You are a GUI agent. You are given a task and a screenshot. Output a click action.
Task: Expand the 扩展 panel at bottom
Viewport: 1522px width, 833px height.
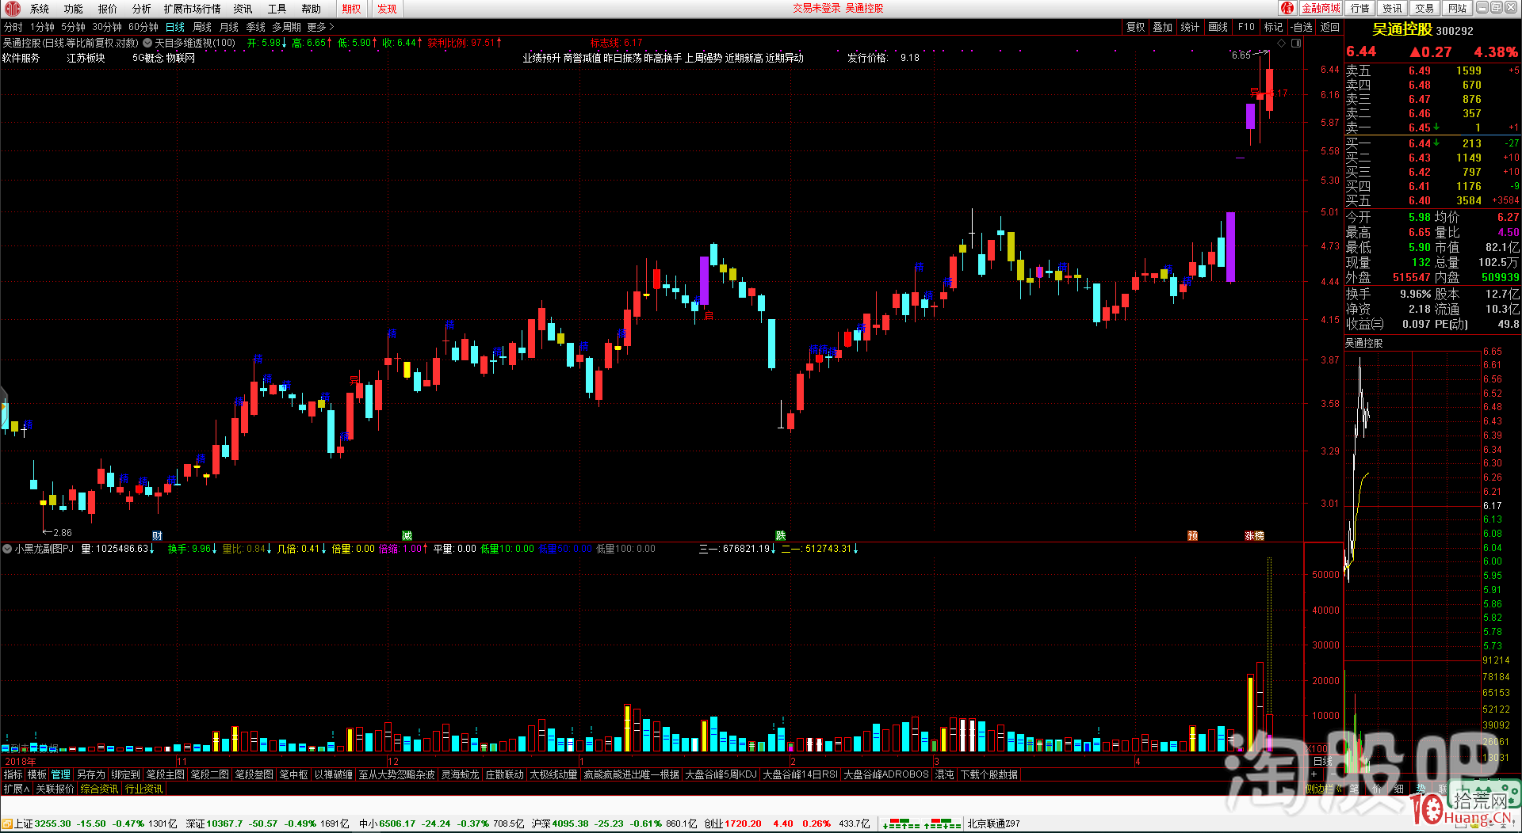(16, 789)
